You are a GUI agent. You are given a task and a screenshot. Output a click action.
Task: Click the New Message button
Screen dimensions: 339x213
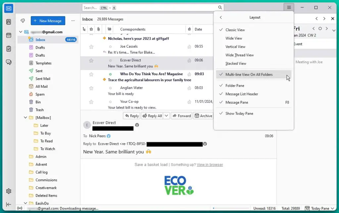pos(48,21)
